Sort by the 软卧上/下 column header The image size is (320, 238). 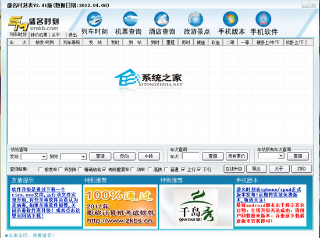pos(295,42)
